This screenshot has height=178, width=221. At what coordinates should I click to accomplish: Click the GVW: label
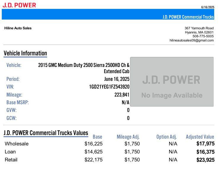pyautogui.click(x=12, y=110)
